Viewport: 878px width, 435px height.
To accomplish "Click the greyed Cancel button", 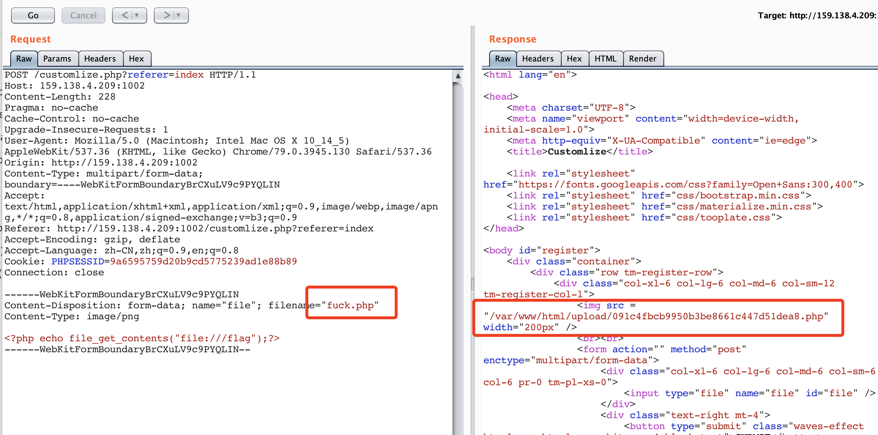I will point(83,15).
